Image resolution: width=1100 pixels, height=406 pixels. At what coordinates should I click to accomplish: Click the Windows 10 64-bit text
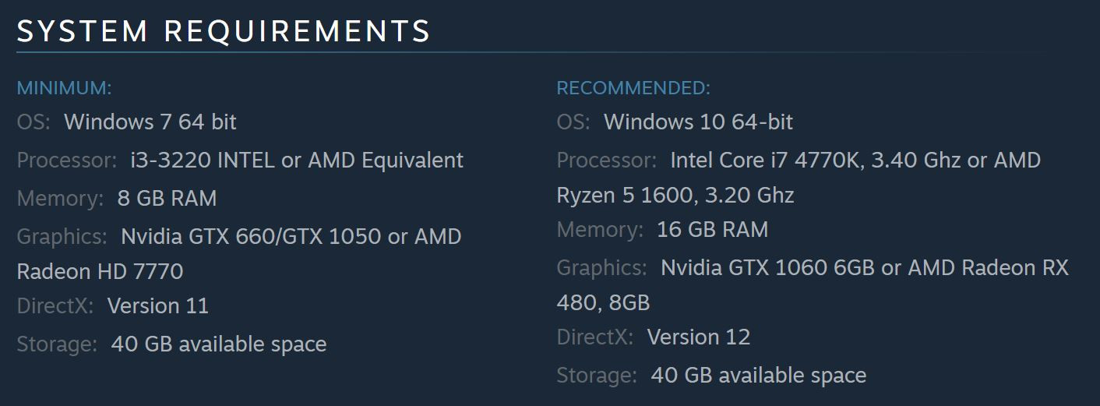698,122
